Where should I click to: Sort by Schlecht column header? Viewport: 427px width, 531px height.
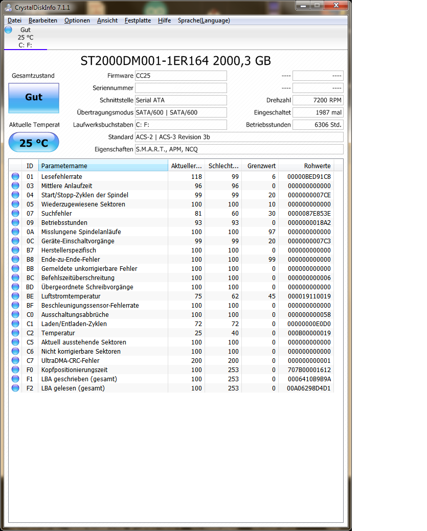pyautogui.click(x=223, y=166)
